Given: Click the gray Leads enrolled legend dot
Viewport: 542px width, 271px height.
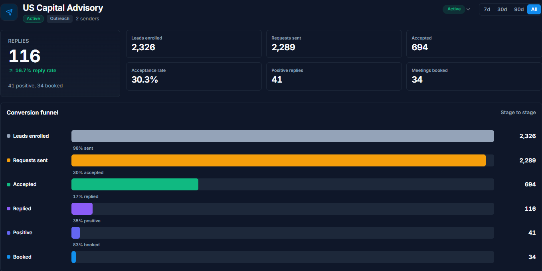Looking at the screenshot, I should point(9,136).
